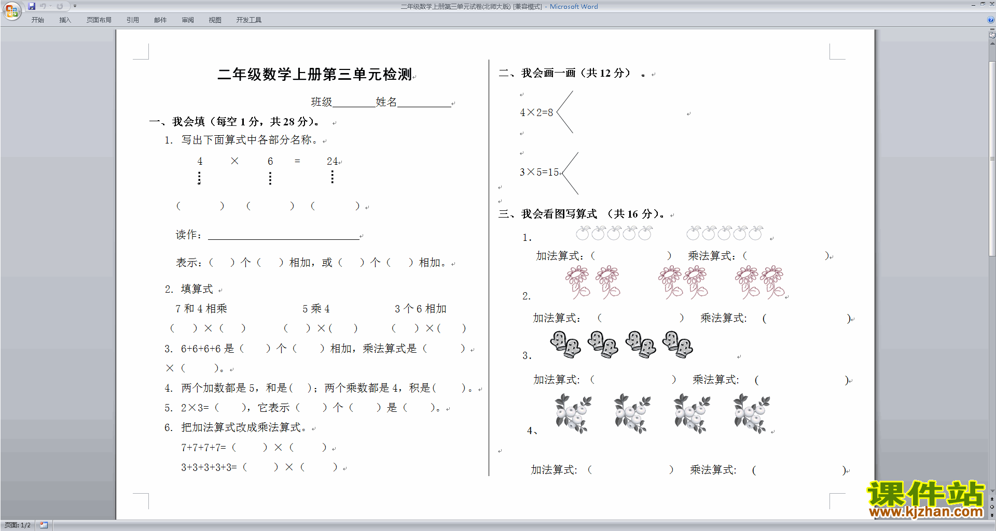Viewport: 996px width, 531px height.
Task: Click the title 二年级数学上册第三单元检测
Action: [x=314, y=75]
